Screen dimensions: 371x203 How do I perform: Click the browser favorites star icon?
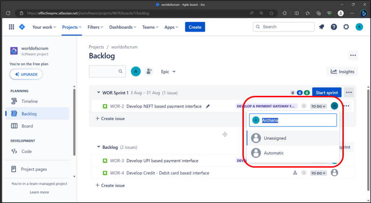pyautogui.click(x=271, y=13)
